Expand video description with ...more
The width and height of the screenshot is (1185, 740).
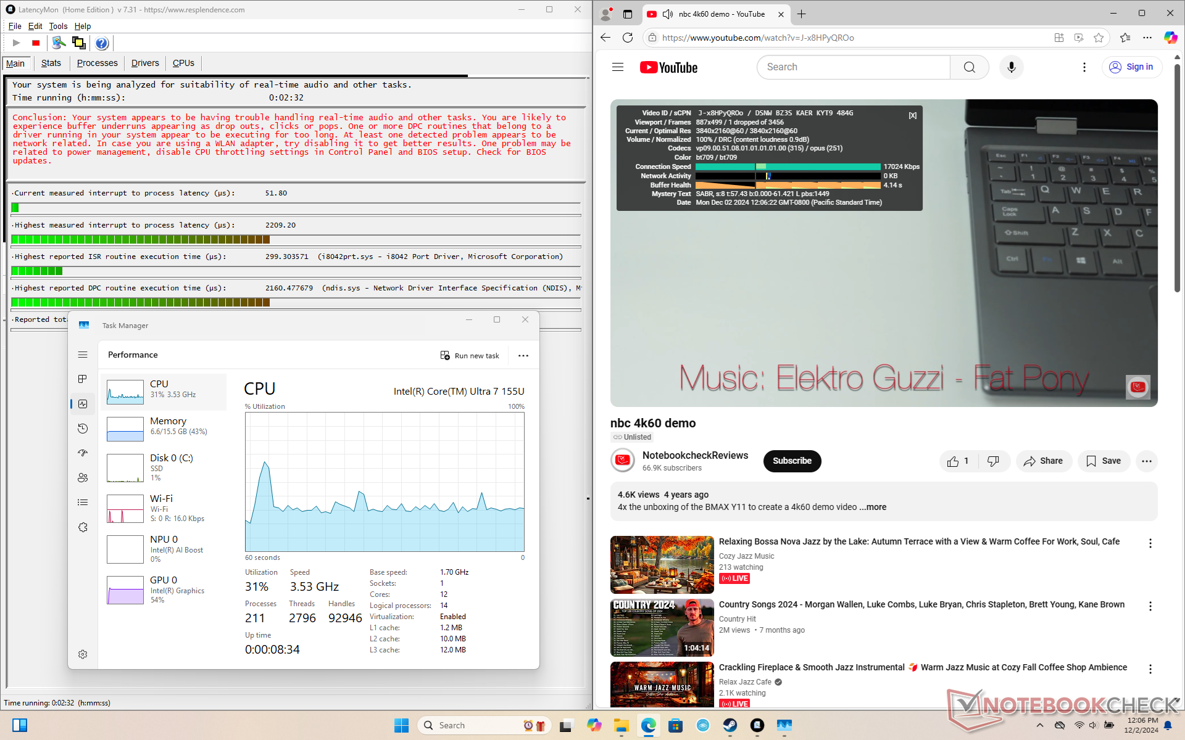point(873,507)
